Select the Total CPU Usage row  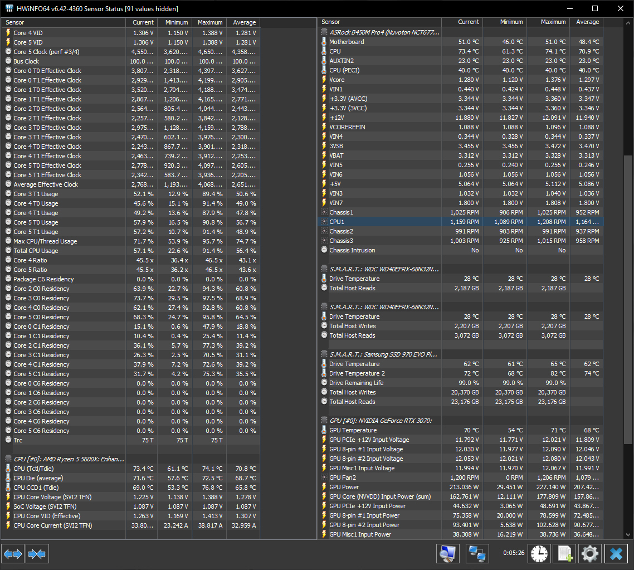(x=130, y=251)
